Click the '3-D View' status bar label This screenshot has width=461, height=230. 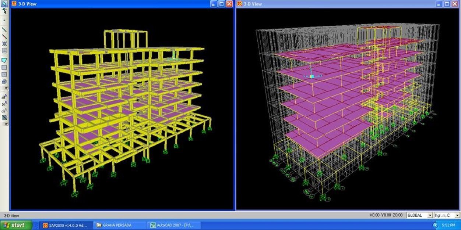(x=11, y=216)
